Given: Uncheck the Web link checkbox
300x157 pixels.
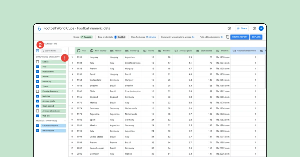Looking at the screenshot, I should tap(37, 116).
